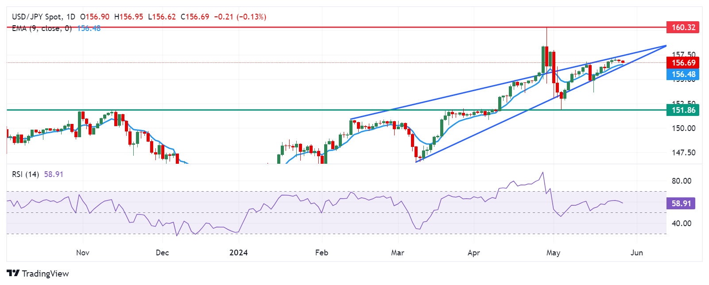Select the USD/JPY Spot symbol title

[37, 17]
